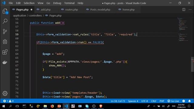Viewport: 194px width, 109px height.
Task: Switch to the Posts_model.php tab
Action: click(100, 9)
